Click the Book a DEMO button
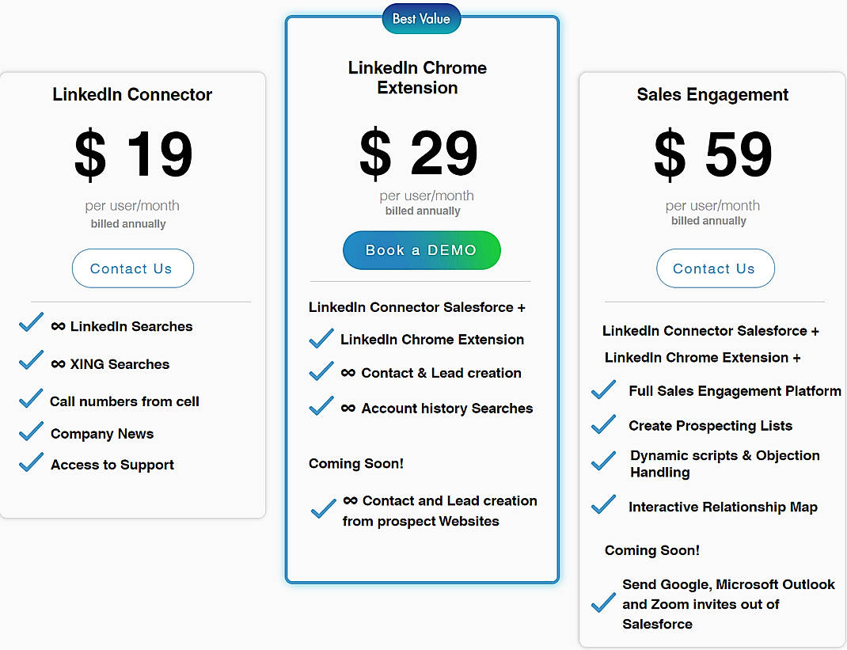Viewport: 847px width, 650px height. (421, 249)
